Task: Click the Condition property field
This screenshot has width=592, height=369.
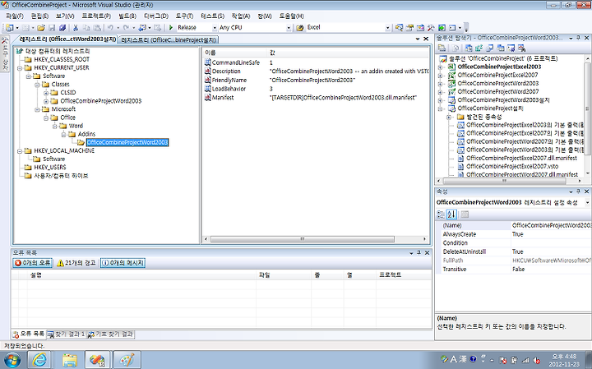Action: coord(551,243)
